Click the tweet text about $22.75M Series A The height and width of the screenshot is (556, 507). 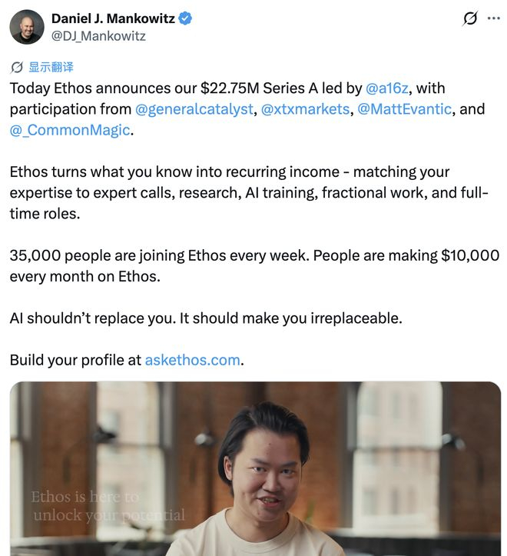pyautogui.click(x=247, y=109)
